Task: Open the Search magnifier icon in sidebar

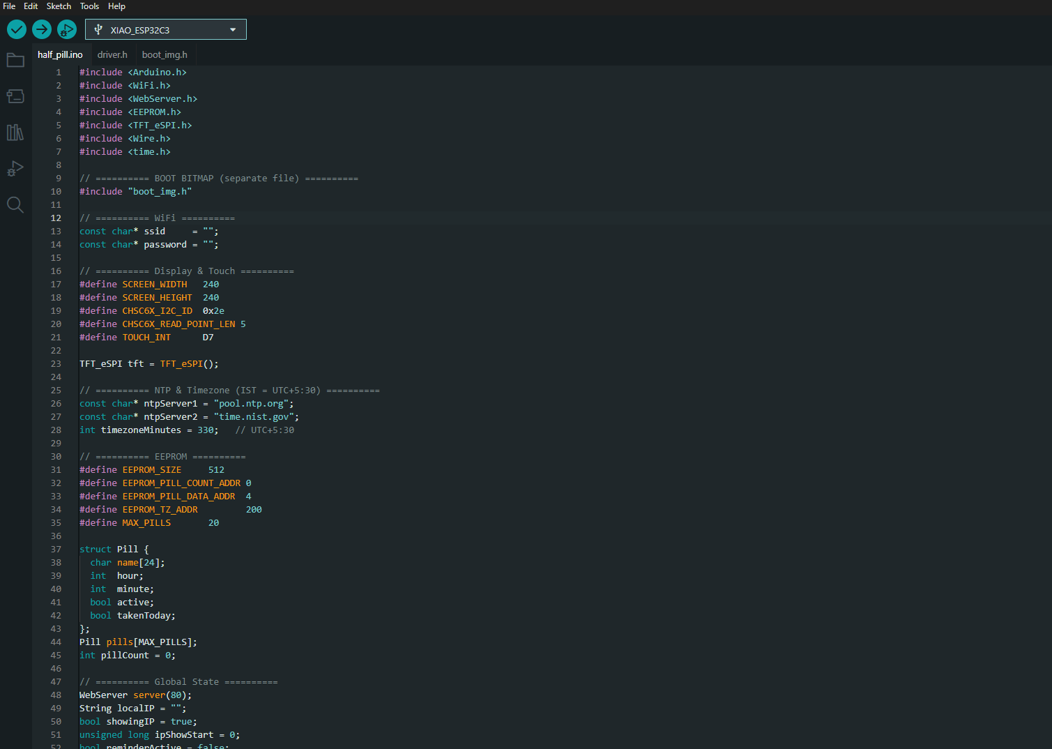Action: [15, 205]
